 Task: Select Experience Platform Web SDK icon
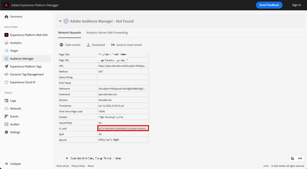coord(7,35)
